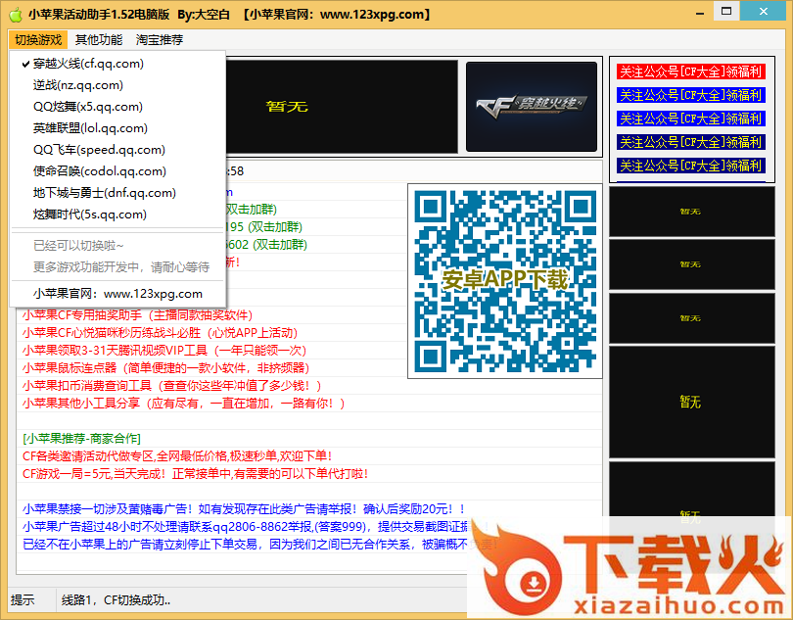The height and width of the screenshot is (620, 793).
Task: Click the 安卓APP下载 QR code
Action: point(505,281)
